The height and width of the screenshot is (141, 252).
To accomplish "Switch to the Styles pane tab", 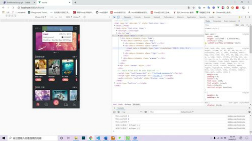I will click(208, 21).
